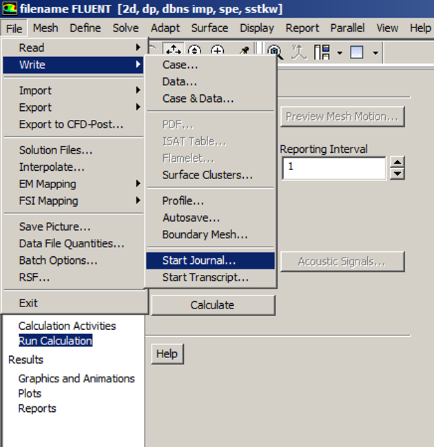Image resolution: width=434 pixels, height=447 pixels.
Task: Open the window layout dropdown arrow
Action: [x=340, y=53]
